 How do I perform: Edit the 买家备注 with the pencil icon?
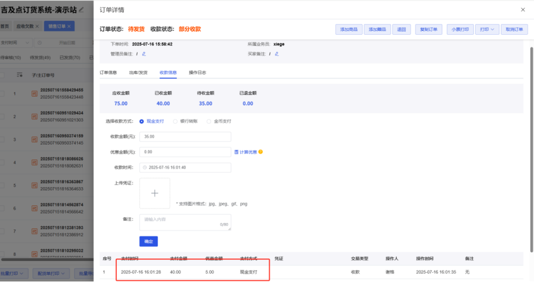pyautogui.click(x=277, y=54)
